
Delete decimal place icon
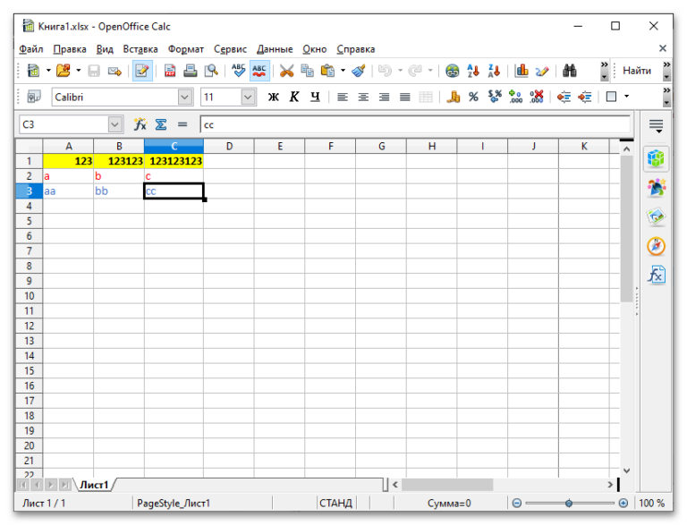tap(537, 97)
